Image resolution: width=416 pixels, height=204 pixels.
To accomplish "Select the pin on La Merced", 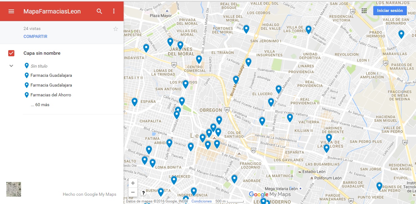I will (x=174, y=180).
